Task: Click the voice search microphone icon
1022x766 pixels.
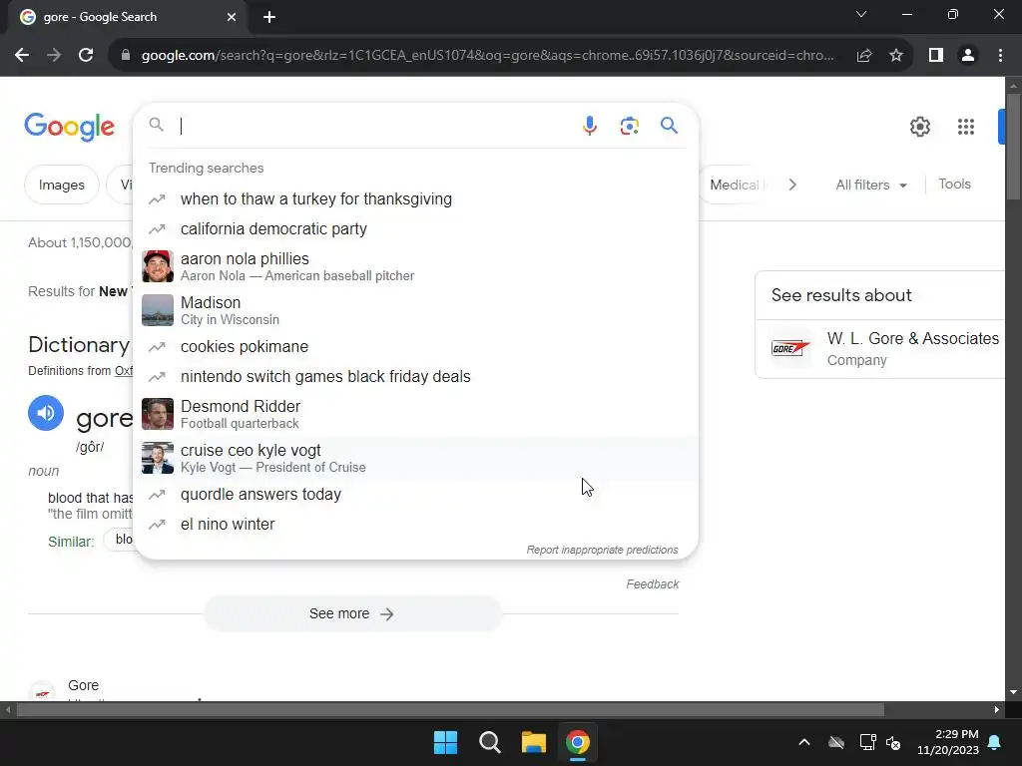Action: [589, 126]
